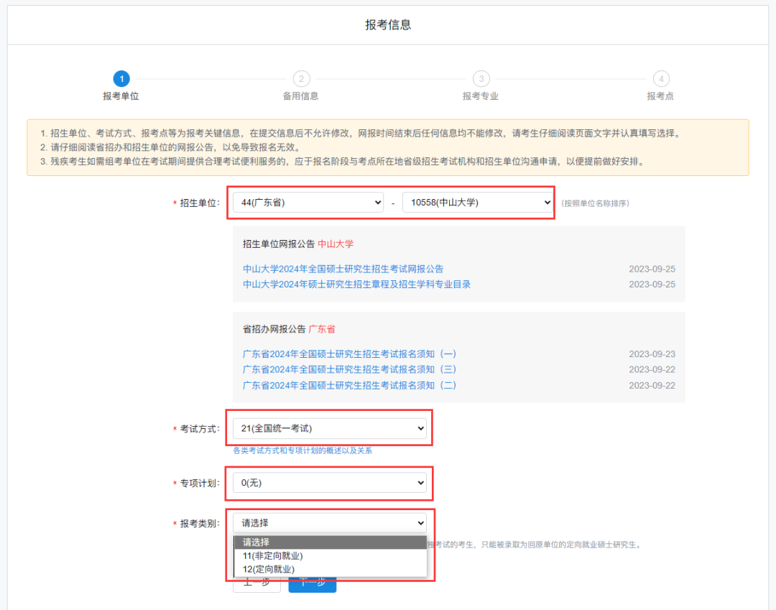The height and width of the screenshot is (610, 776).
Task: Open 广东省 报名须知（一） announcement link
Action: pyautogui.click(x=349, y=354)
